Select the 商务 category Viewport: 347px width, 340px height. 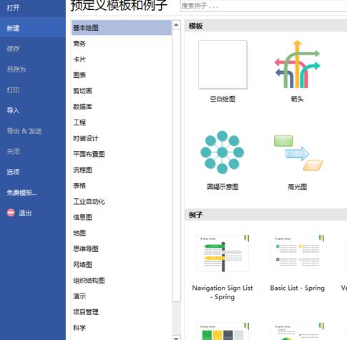122,44
